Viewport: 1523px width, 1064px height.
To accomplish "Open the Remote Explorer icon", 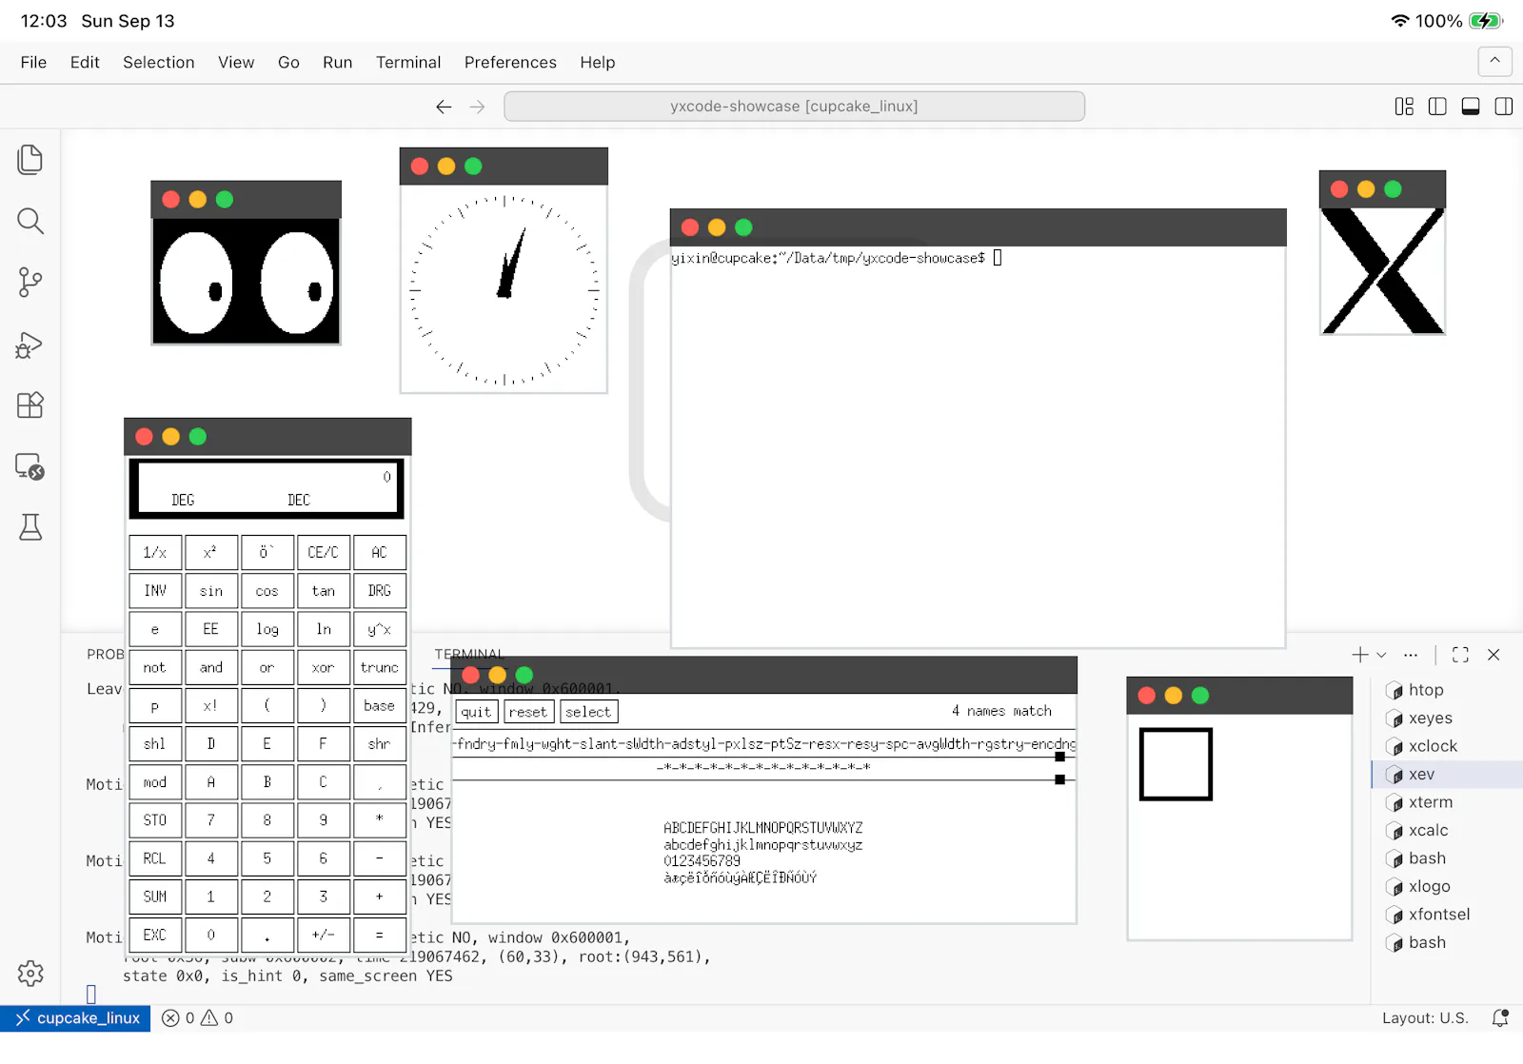I will 30,466.
